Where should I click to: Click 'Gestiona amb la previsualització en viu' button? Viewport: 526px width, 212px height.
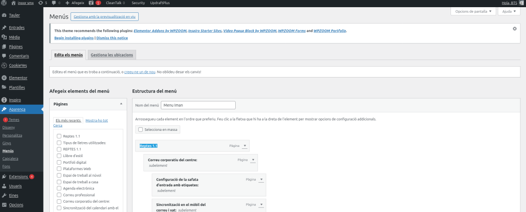point(104,17)
